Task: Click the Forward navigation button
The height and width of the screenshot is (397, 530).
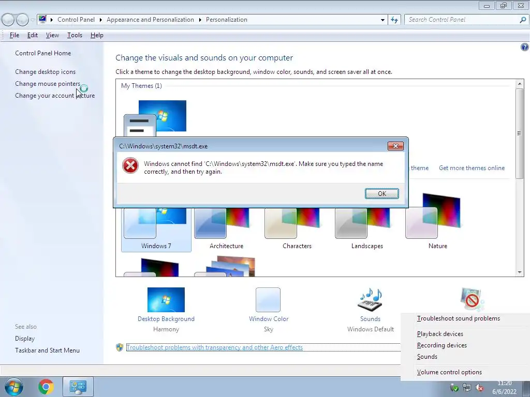Action: pyautogui.click(x=22, y=20)
